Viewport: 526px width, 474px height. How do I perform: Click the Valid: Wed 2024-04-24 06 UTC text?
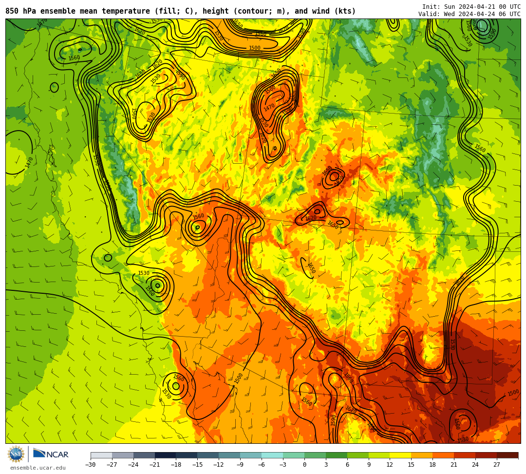[470, 14]
